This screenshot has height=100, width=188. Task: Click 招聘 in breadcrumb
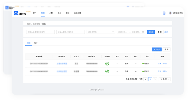click(29, 24)
